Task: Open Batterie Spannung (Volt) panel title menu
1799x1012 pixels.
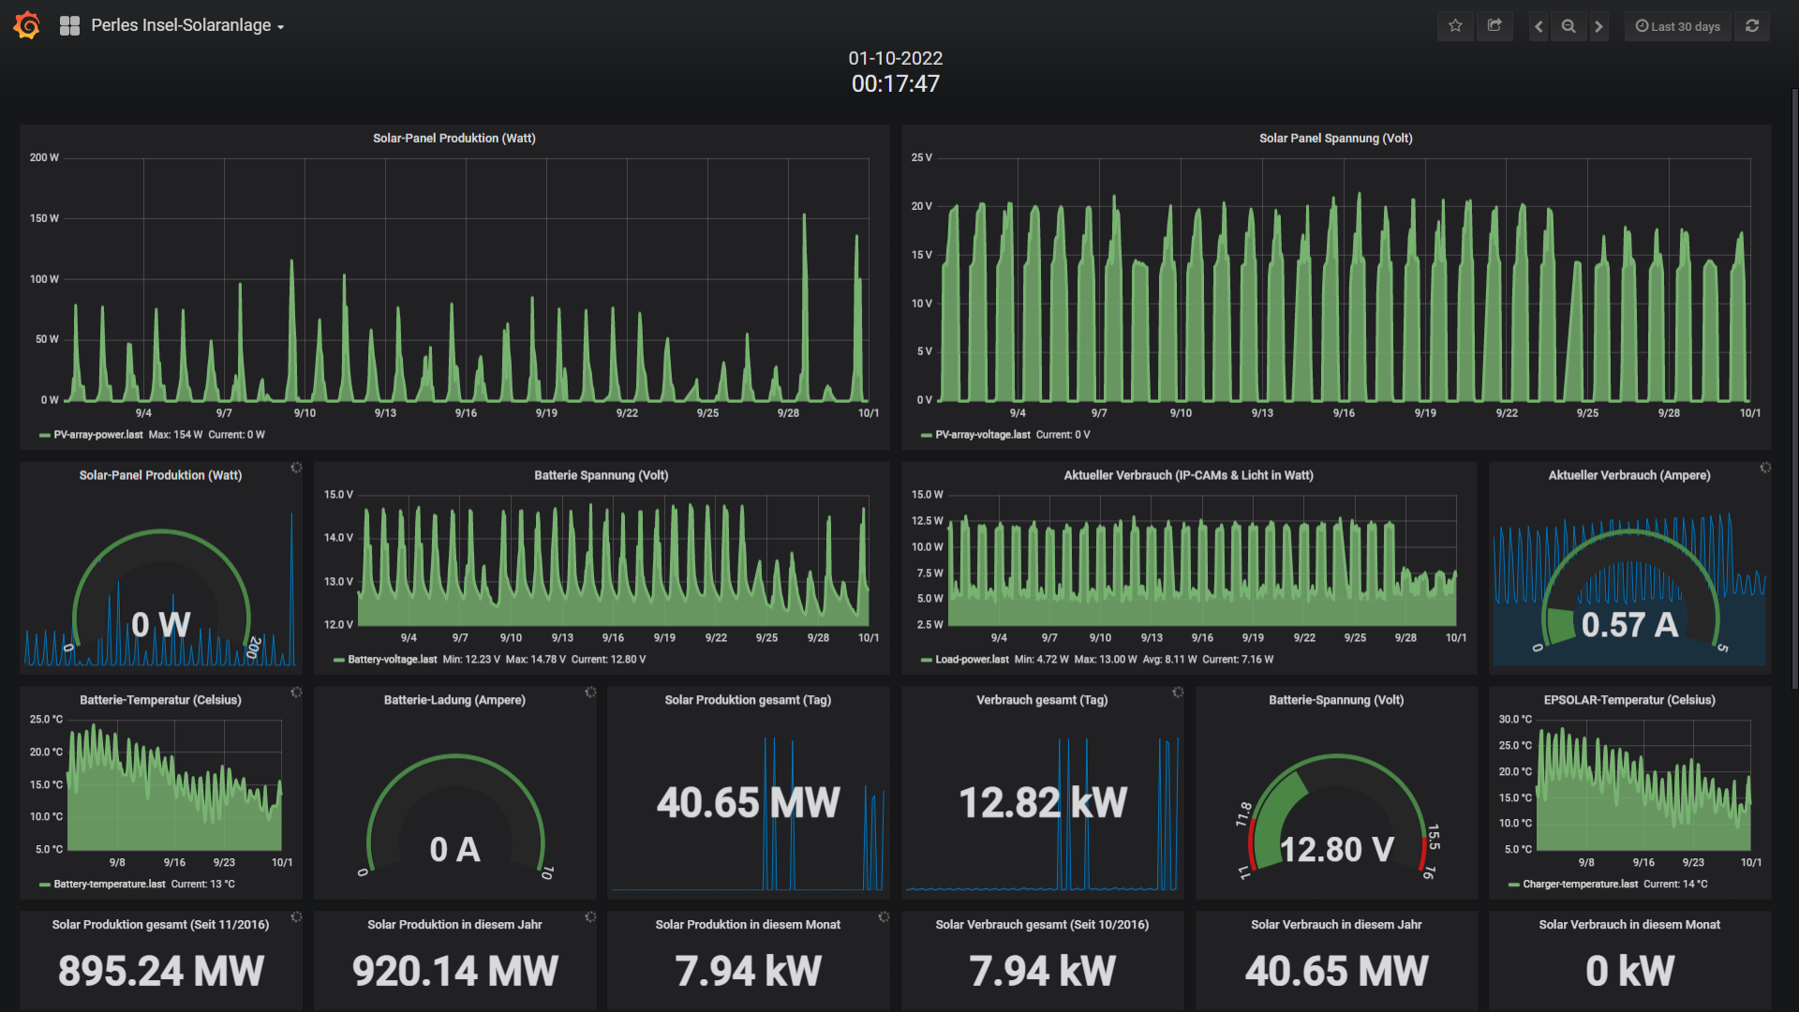Action: coord(601,475)
